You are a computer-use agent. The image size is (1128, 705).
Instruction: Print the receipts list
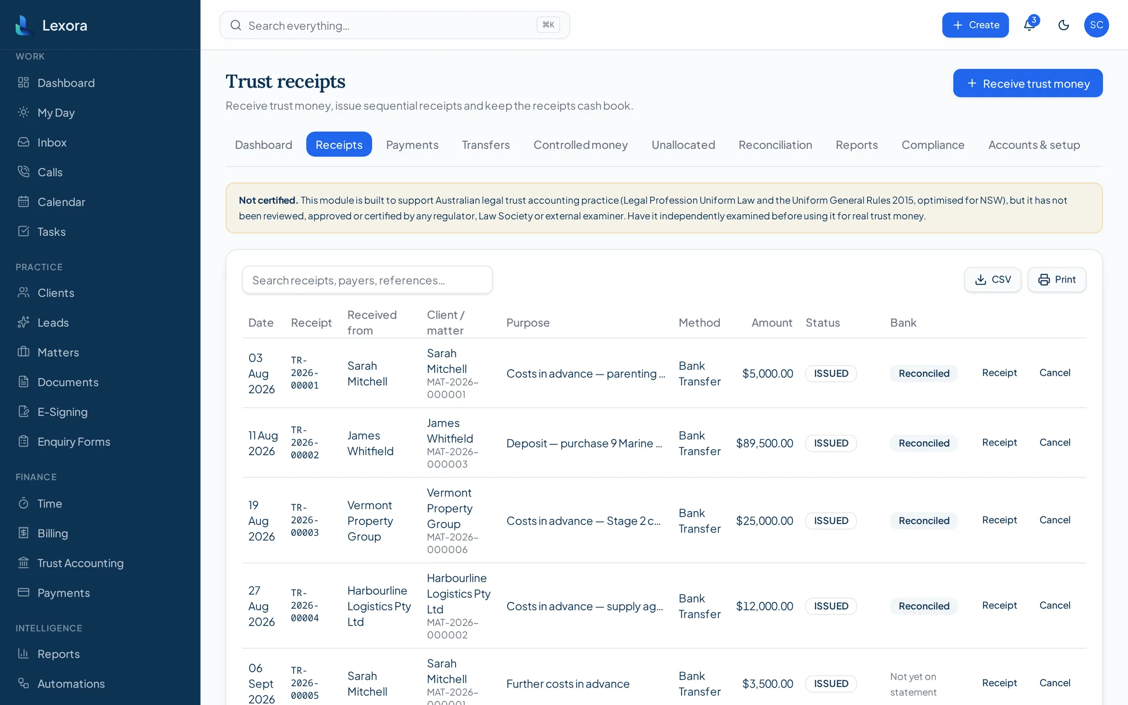coord(1057,279)
